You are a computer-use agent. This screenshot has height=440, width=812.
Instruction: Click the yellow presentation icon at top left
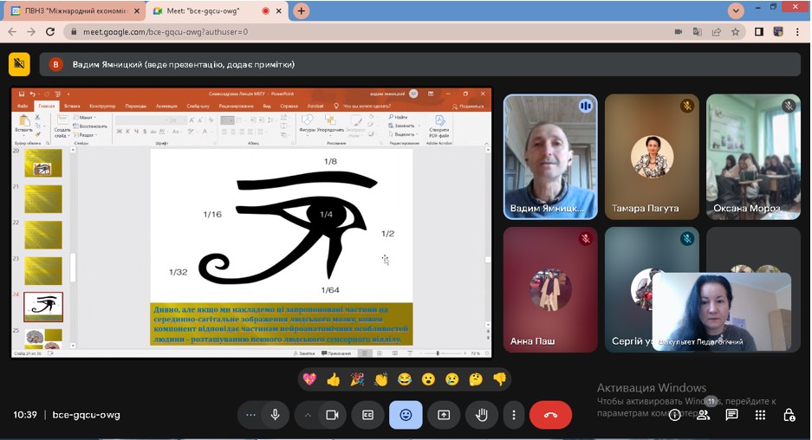19,64
